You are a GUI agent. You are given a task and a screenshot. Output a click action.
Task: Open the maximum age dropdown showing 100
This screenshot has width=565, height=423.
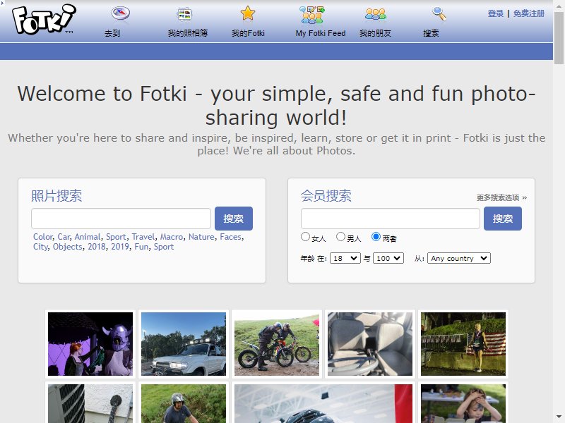pyautogui.click(x=388, y=258)
